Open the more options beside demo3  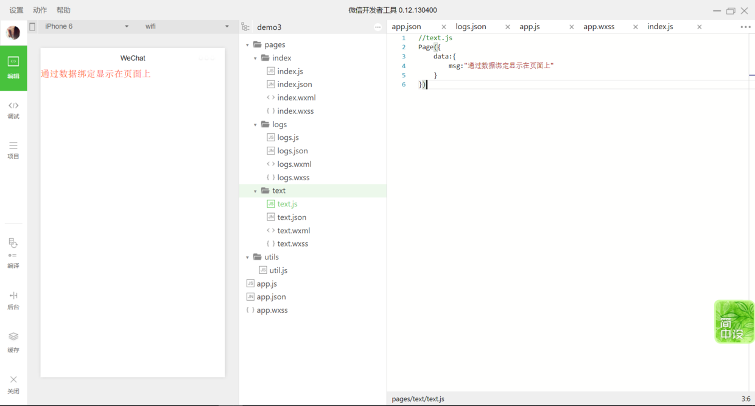(377, 27)
